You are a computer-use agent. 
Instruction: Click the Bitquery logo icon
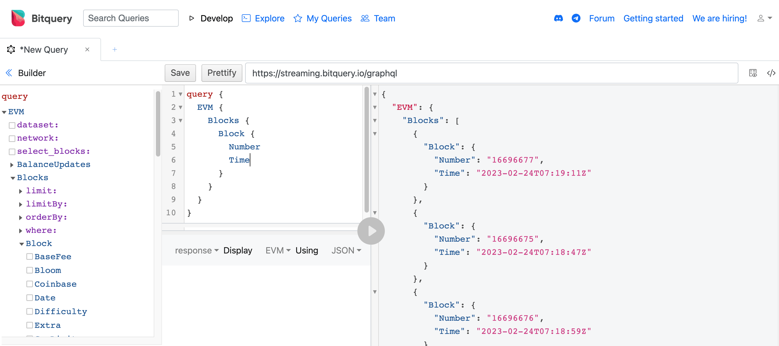click(x=18, y=18)
